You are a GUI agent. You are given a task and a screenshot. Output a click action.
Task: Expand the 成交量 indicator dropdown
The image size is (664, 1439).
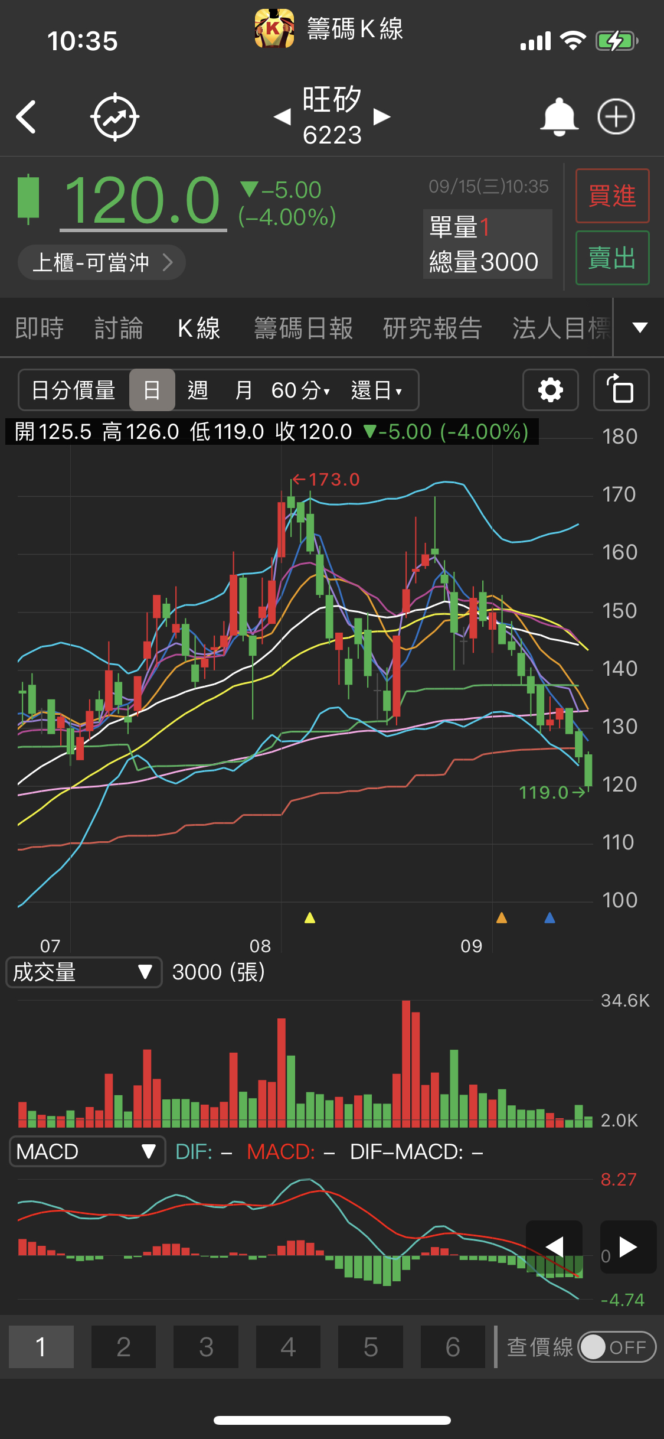tap(84, 972)
